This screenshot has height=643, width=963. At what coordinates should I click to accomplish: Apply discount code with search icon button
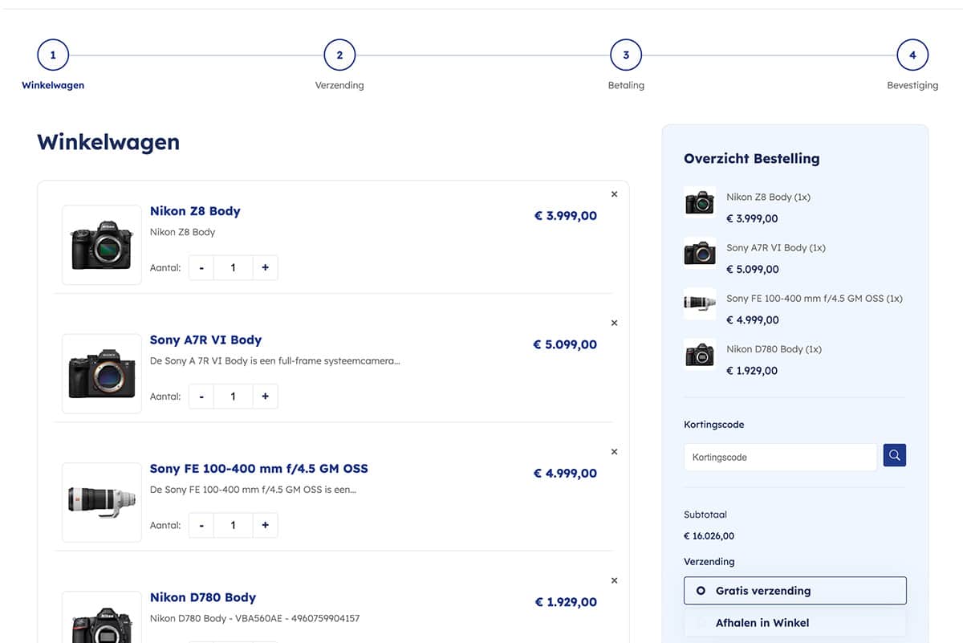894,455
